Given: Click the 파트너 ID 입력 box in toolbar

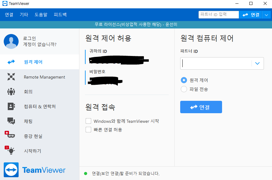Looking at the screenshot, I should (x=219, y=15).
